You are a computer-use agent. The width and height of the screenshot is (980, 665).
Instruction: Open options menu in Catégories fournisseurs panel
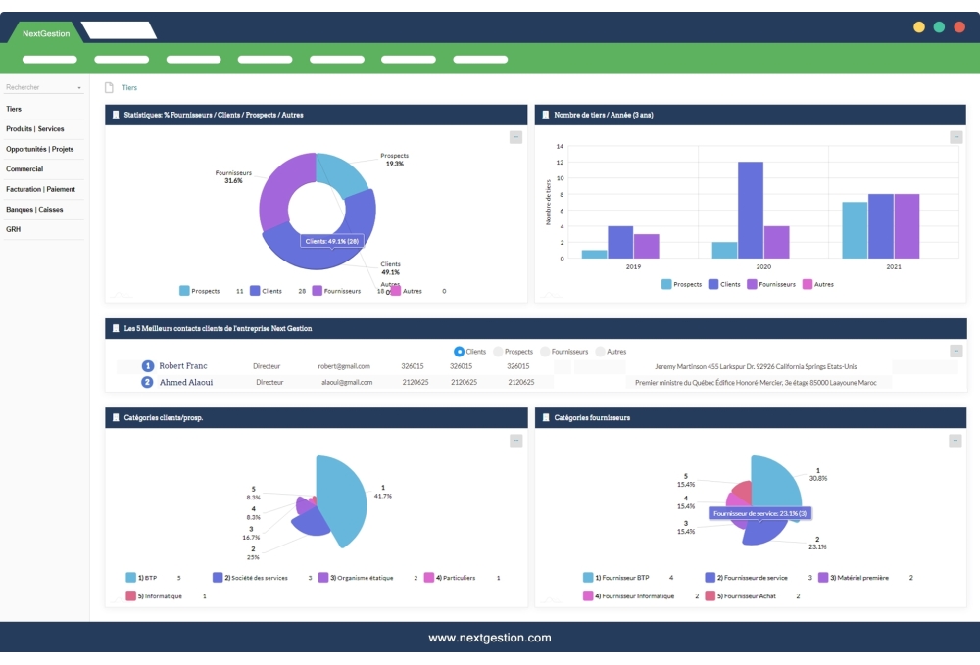point(955,441)
